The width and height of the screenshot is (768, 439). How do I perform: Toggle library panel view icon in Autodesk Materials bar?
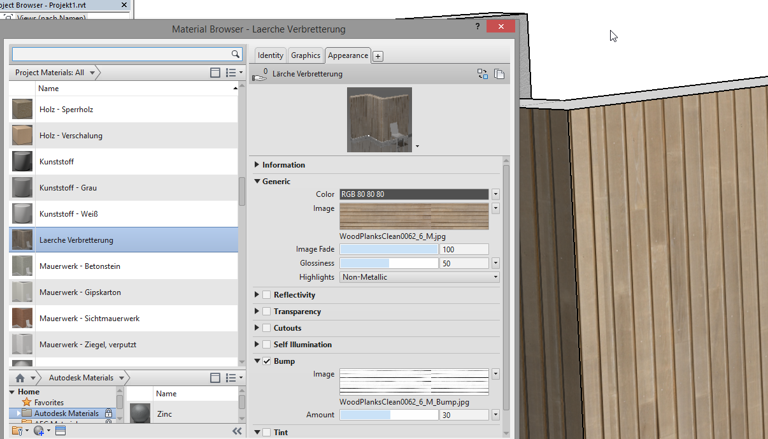coord(215,378)
